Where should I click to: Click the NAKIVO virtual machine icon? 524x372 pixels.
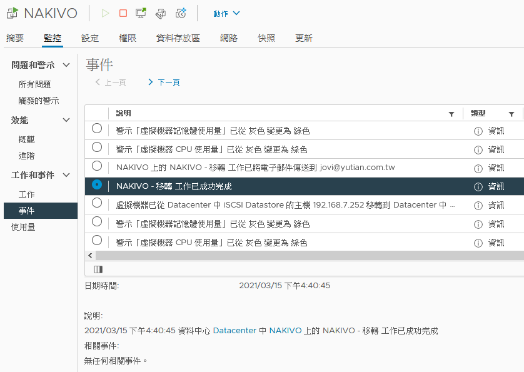pos(13,13)
